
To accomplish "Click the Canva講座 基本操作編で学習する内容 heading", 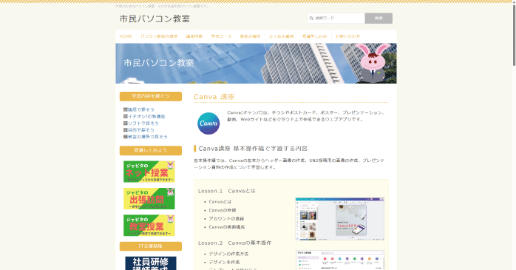I will [253, 149].
